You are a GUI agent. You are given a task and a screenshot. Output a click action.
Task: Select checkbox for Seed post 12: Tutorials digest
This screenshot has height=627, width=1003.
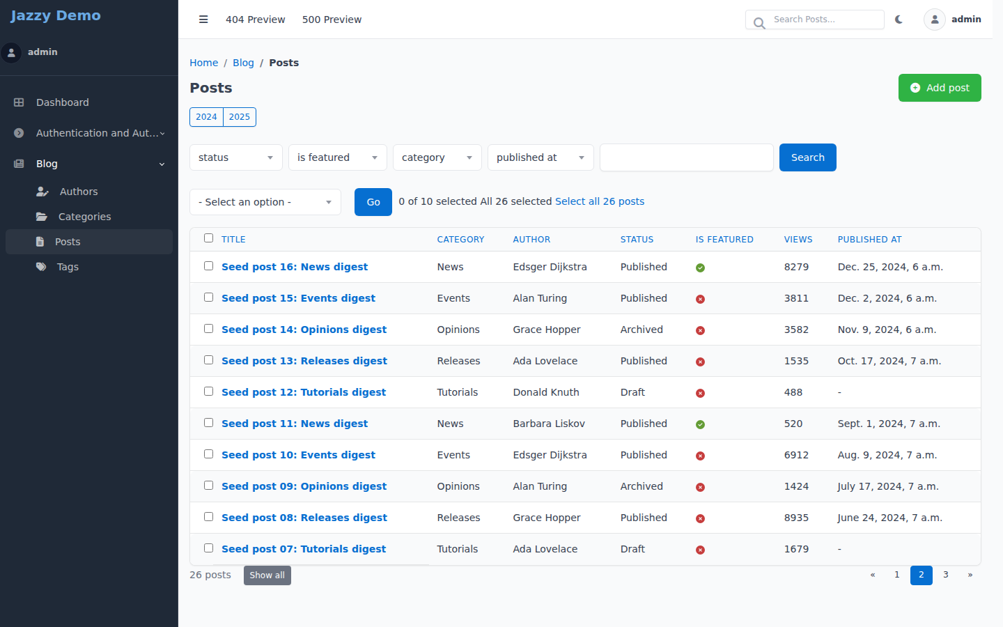pos(208,391)
